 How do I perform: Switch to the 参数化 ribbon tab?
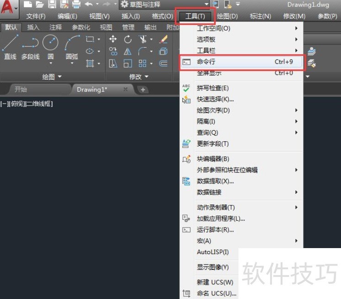tap(81, 27)
